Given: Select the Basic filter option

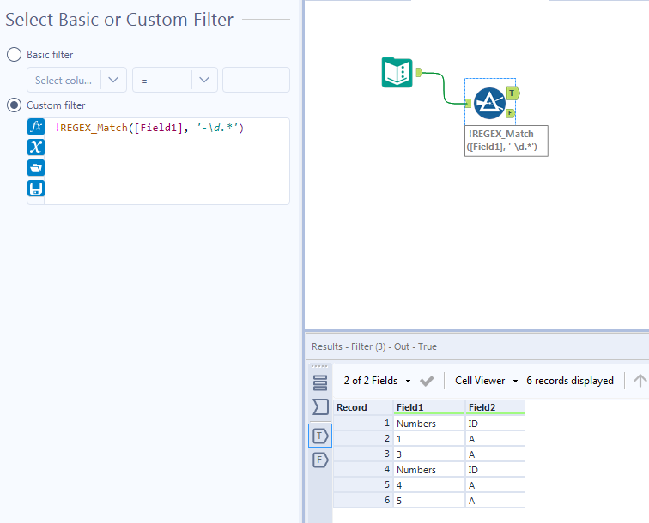Looking at the screenshot, I should 15,54.
